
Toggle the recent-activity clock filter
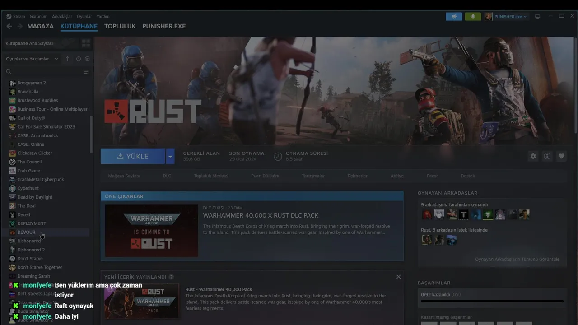[x=78, y=59]
